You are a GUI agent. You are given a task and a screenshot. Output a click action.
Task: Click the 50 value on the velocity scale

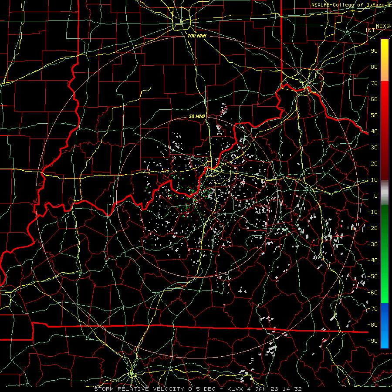[x=374, y=115]
